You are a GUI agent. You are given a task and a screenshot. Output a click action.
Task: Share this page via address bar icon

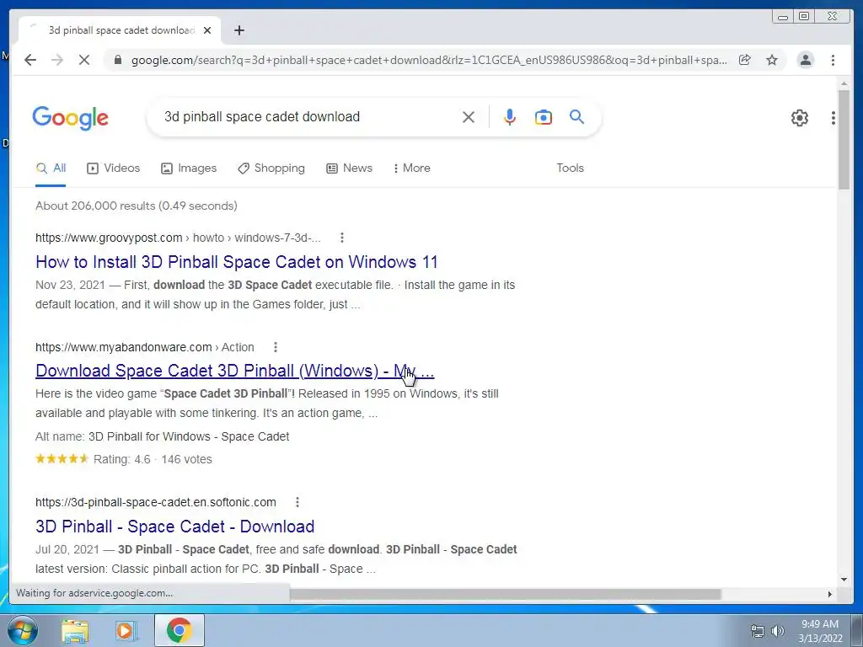click(x=745, y=60)
